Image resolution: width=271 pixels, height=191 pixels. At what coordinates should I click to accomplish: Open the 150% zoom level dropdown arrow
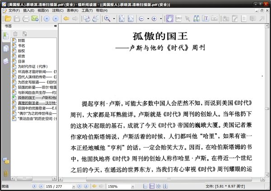click(133, 186)
